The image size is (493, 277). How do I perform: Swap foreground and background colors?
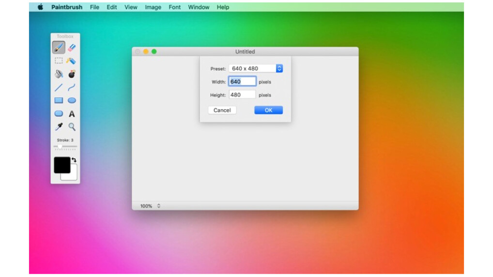tap(74, 160)
